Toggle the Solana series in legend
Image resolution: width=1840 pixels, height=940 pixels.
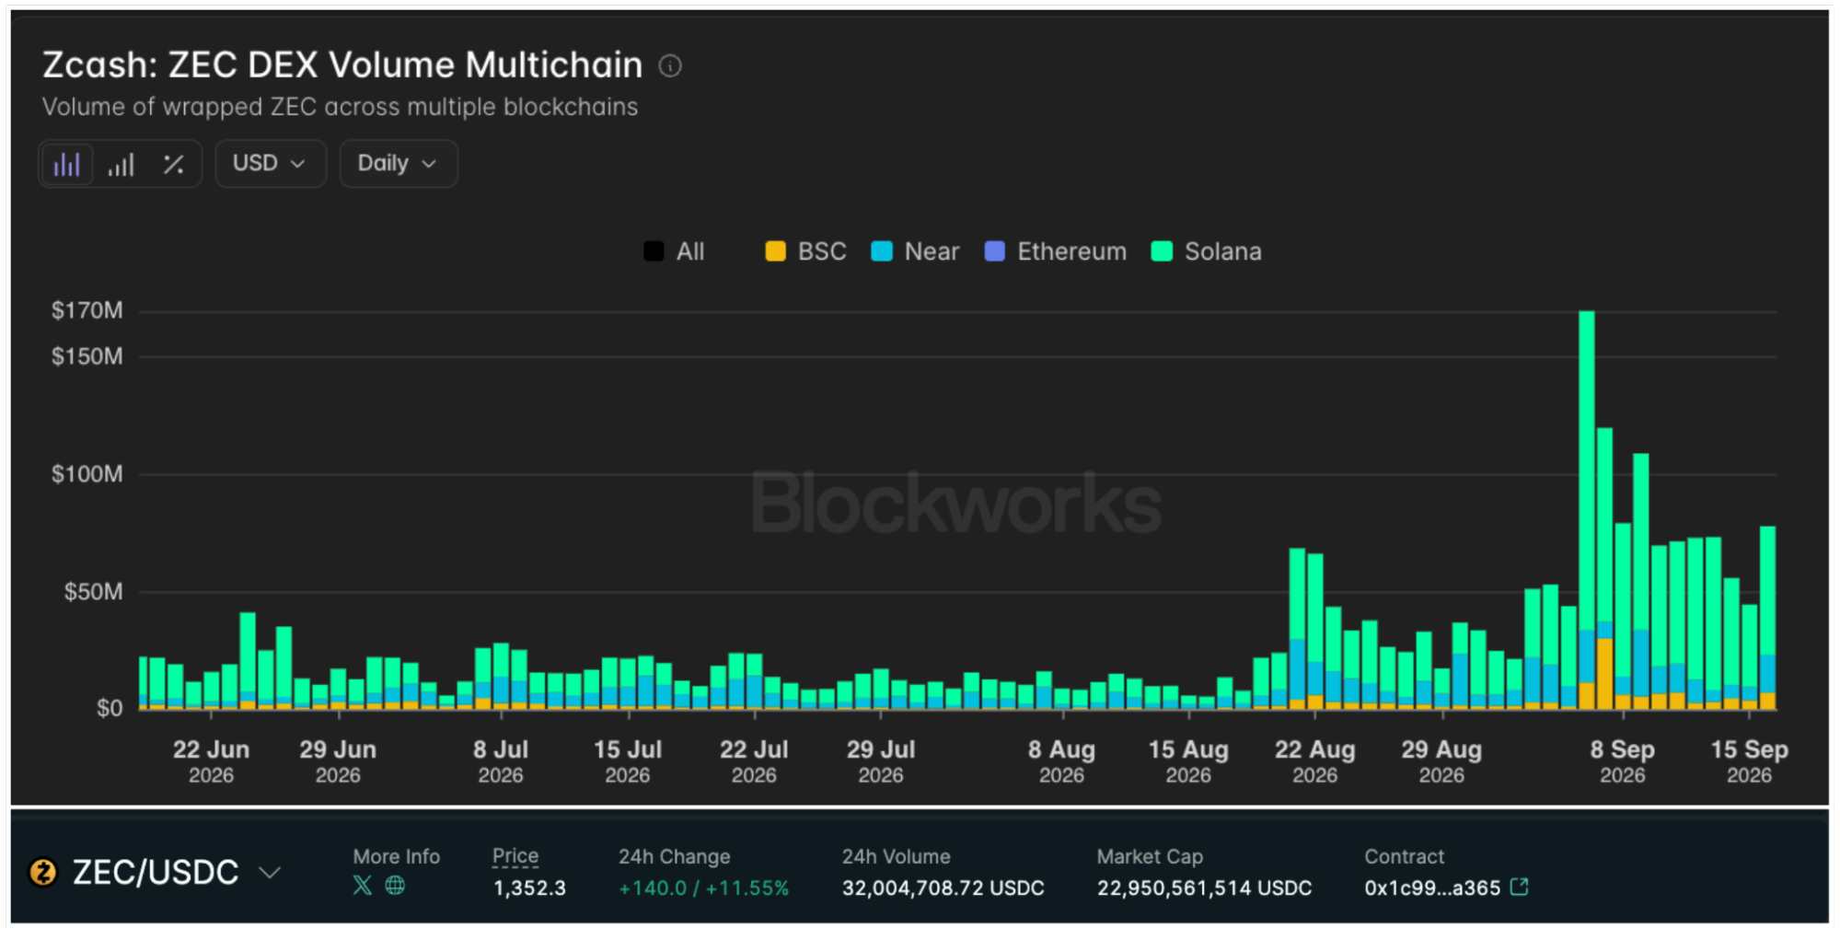tap(1207, 251)
